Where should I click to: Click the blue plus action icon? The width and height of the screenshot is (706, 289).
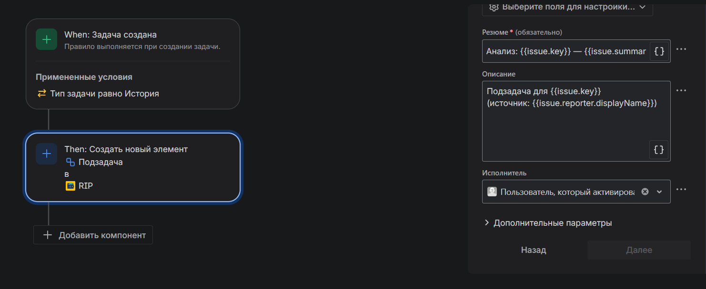[x=46, y=154]
